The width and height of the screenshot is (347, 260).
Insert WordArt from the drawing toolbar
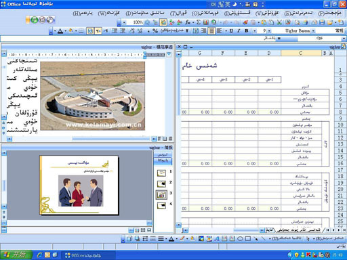point(217,238)
